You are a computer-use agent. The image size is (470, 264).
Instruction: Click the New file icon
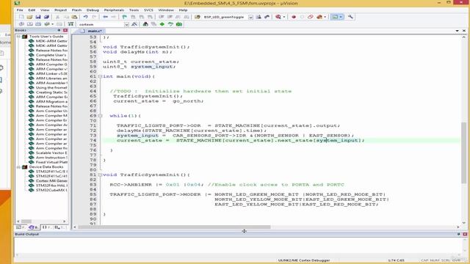pyautogui.click(x=21, y=17)
